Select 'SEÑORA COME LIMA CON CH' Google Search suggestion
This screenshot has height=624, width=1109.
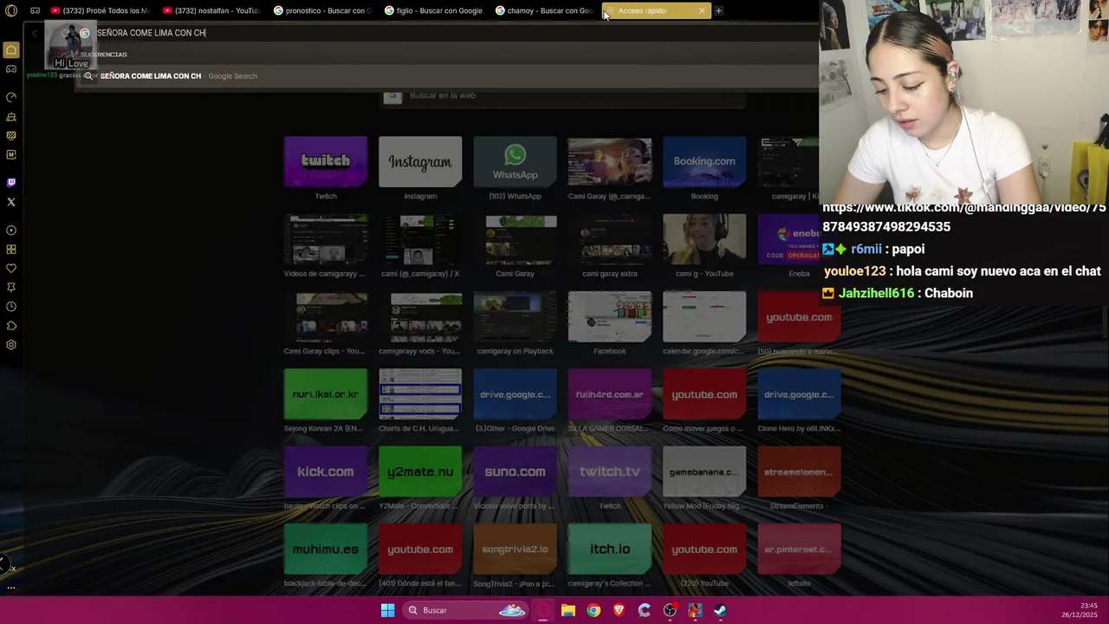click(446, 75)
